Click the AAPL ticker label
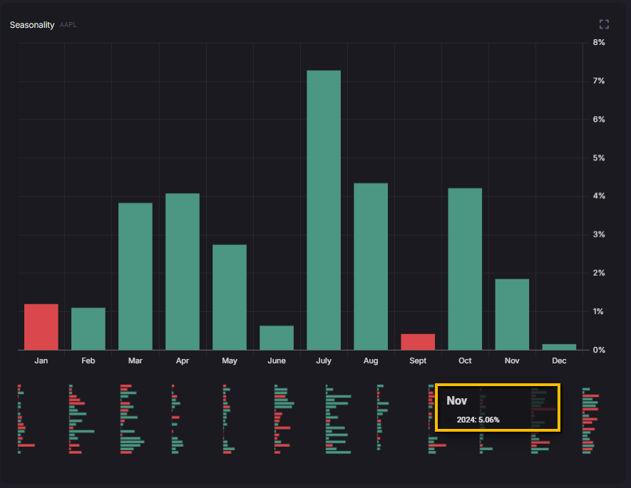The height and width of the screenshot is (488, 631). [x=68, y=25]
